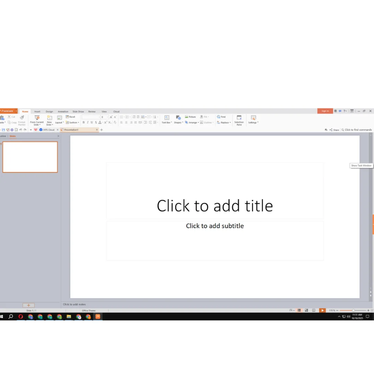Click the Sign in button
The width and height of the screenshot is (374, 374).
click(325, 111)
